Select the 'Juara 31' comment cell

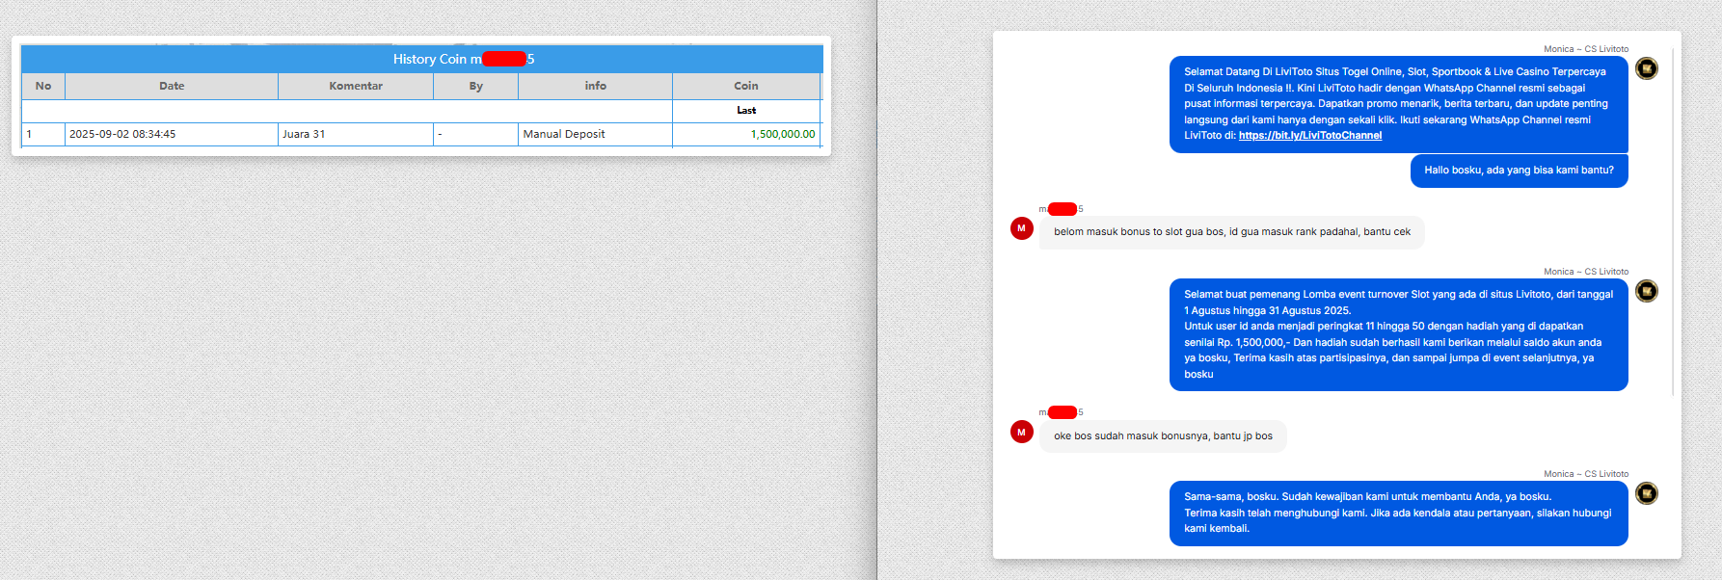356,135
